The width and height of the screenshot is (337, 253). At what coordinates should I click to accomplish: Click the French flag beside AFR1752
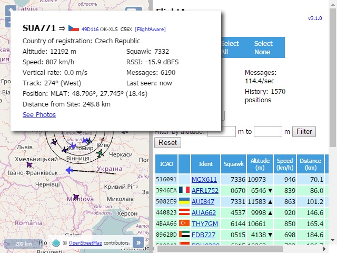(x=184, y=189)
